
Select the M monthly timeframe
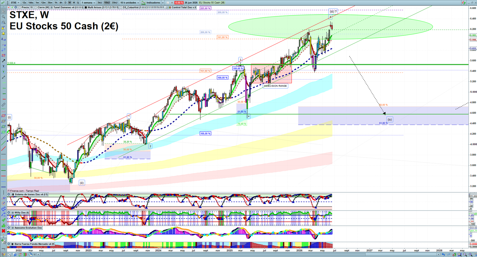(74, 2)
